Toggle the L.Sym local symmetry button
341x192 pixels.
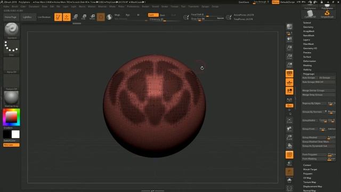289,100
